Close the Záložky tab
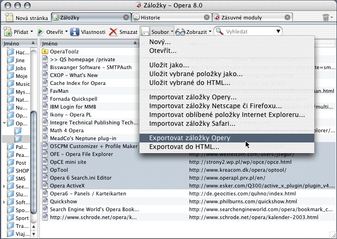This screenshot has width=337, height=239. (x=126, y=17)
